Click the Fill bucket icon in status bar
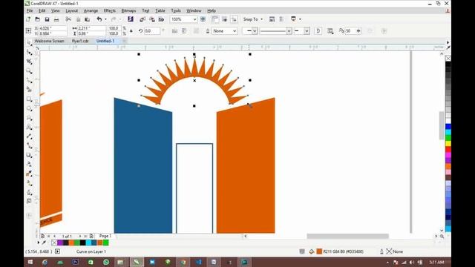This screenshot has height=267, width=475. click(x=312, y=251)
